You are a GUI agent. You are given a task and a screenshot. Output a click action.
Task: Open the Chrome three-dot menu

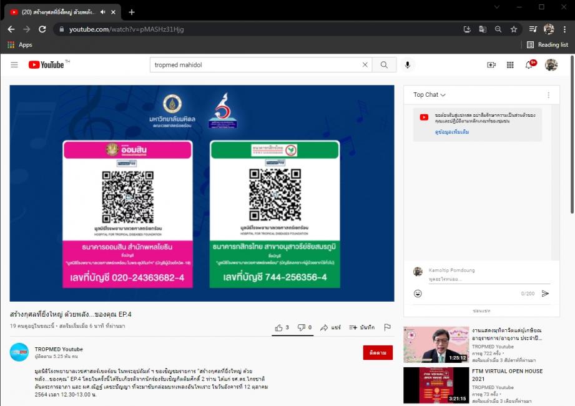(564, 29)
